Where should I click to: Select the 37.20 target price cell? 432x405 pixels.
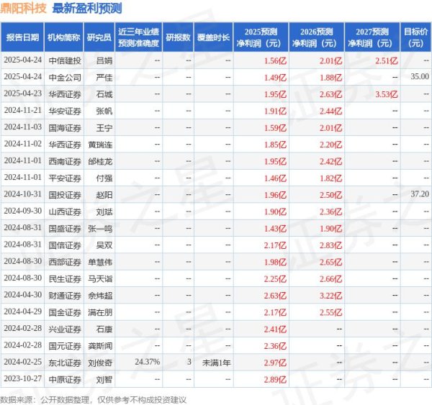[420, 194]
